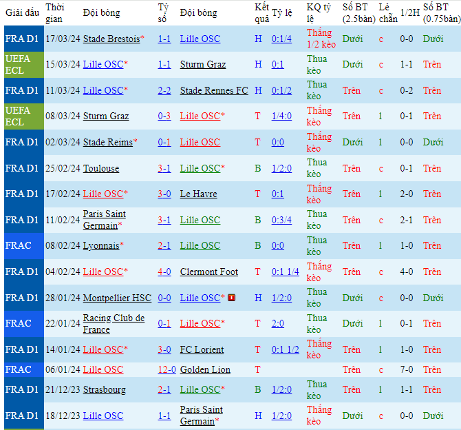This screenshot has height=430, width=461.
Task: Click the UEFA ECL cell dated 15/03/24
Action: (x=21, y=64)
